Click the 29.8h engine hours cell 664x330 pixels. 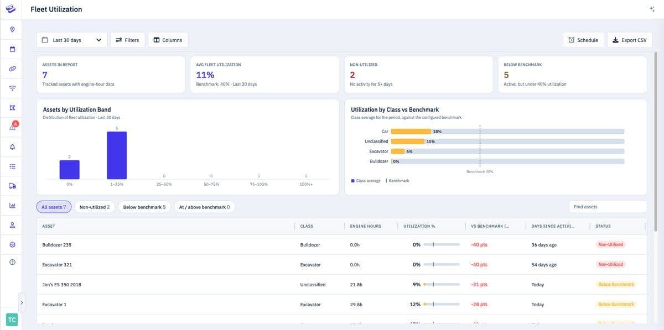356,305
